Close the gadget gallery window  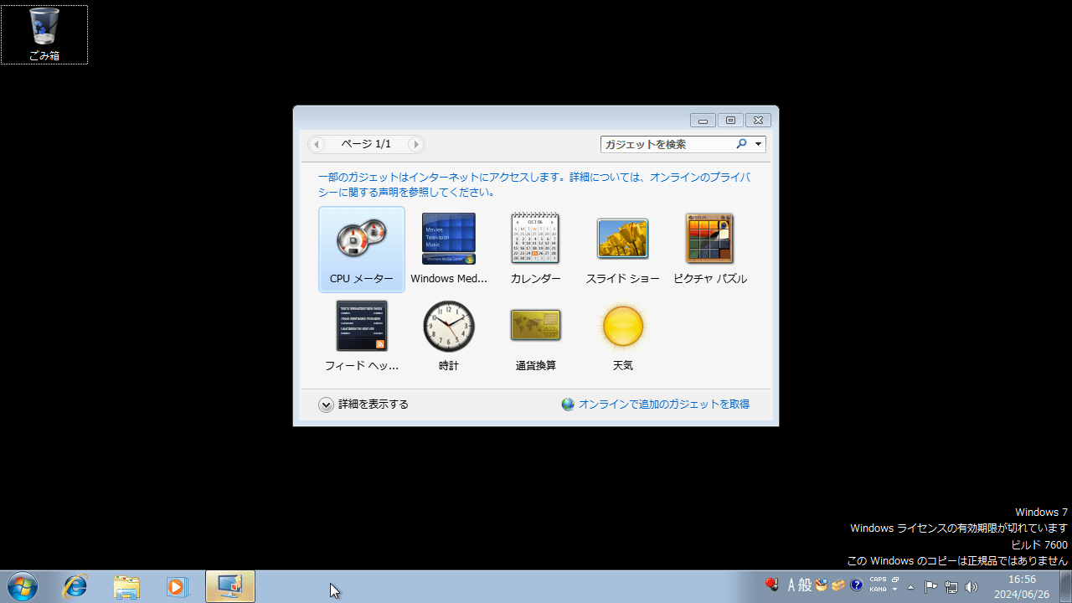point(758,121)
